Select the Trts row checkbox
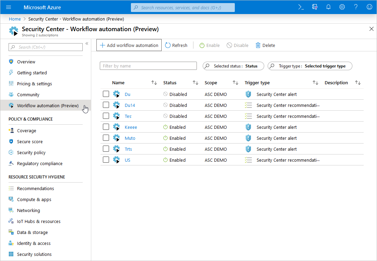 click(106, 149)
